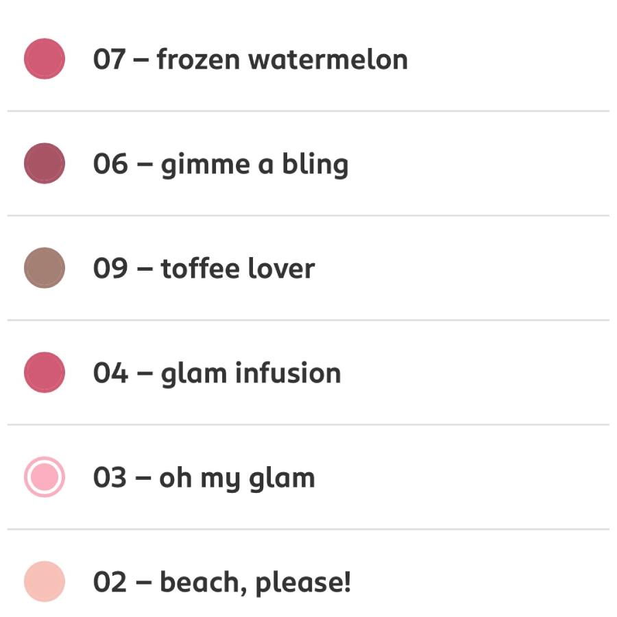Image resolution: width=617 pixels, height=617 pixels.
Task: Click the word "watermelon" in the first row
Action: click(328, 60)
